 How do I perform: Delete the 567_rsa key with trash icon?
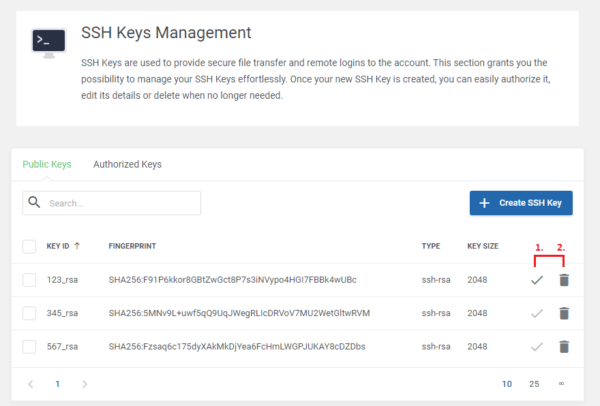coord(564,346)
